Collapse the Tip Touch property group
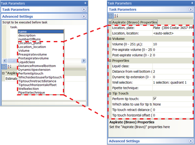 pyautogui.click(x=110, y=93)
